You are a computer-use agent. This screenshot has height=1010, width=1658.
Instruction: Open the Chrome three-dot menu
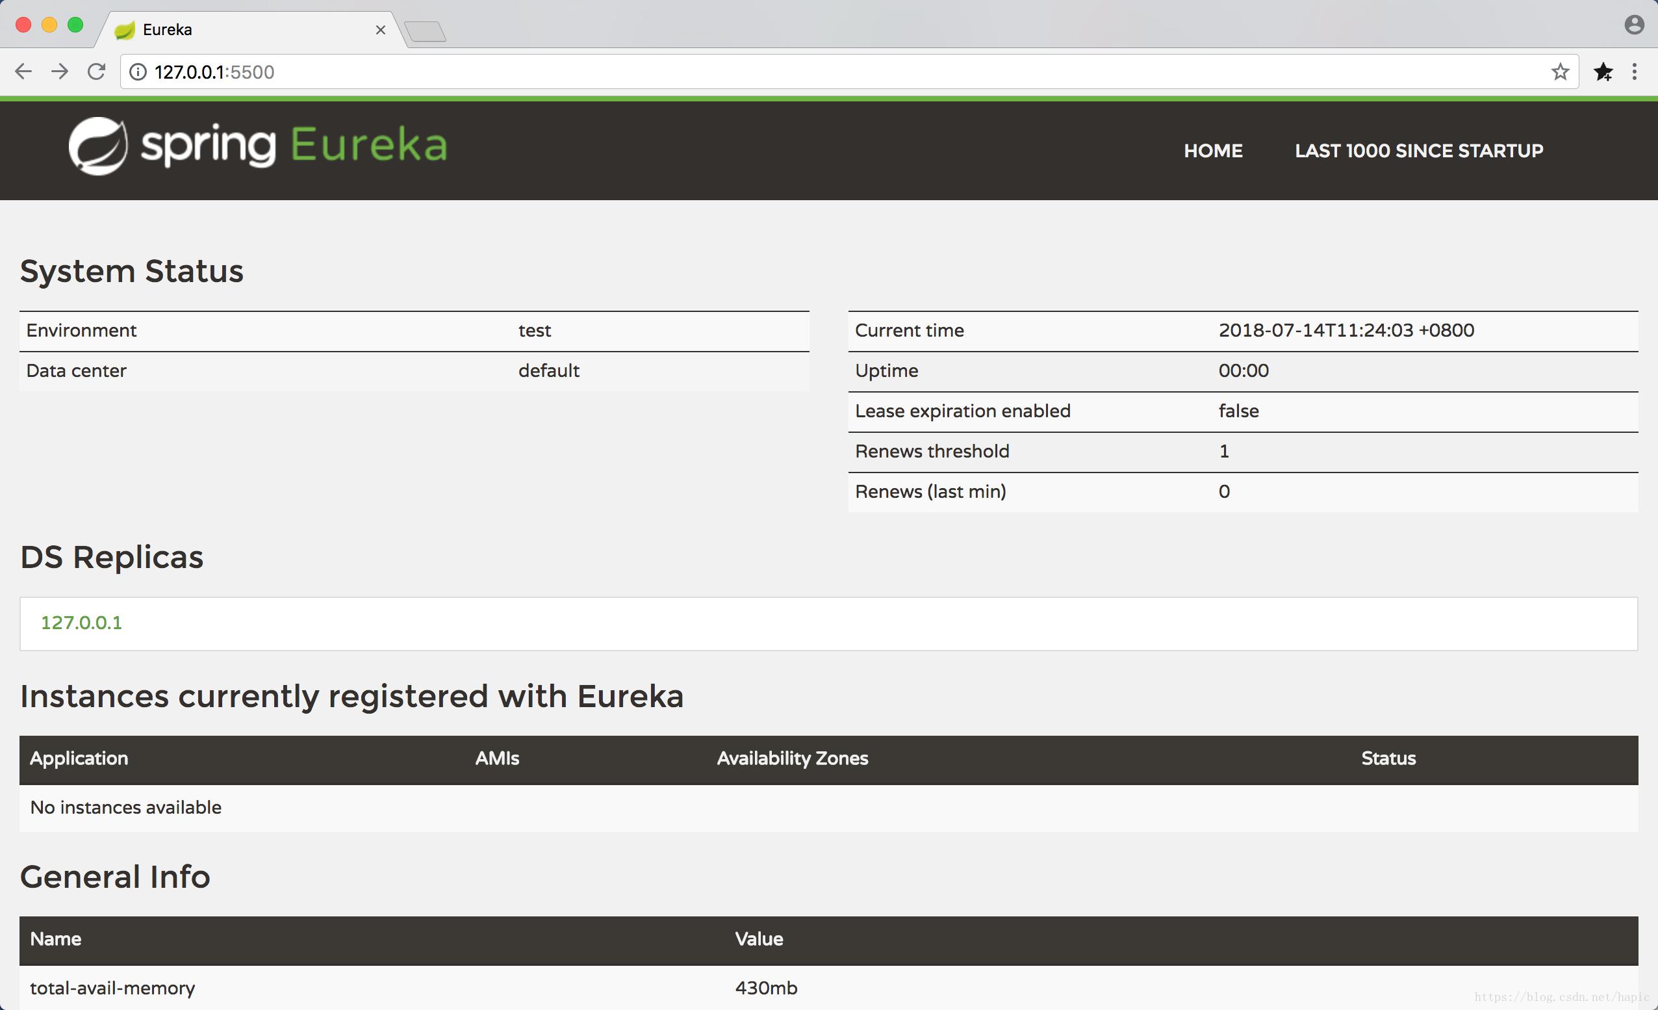1635,72
